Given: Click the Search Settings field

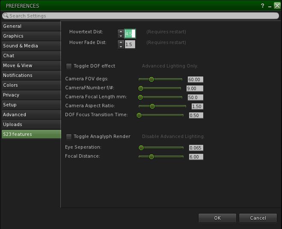Looking at the screenshot, I should [x=141, y=16].
